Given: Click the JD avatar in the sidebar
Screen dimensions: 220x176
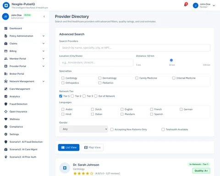Looking at the screenshot, I should point(5,16).
